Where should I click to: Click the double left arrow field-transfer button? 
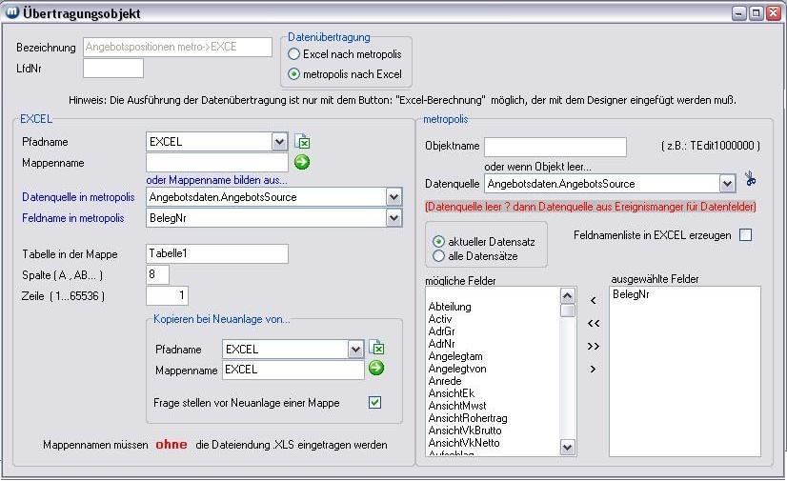(x=593, y=323)
